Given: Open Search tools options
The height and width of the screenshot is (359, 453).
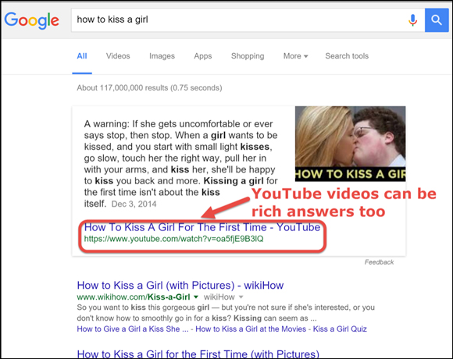Looking at the screenshot, I should coord(347,56).
